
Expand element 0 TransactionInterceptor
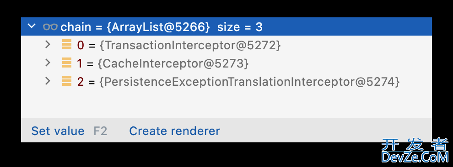click(x=48, y=45)
